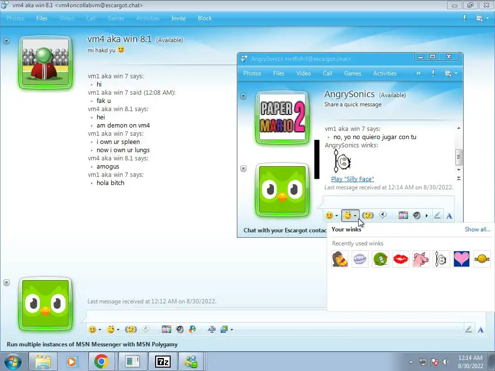Switch to handwriting pen in AngrySonics window
This screenshot has width=495, height=371.
pyautogui.click(x=437, y=215)
